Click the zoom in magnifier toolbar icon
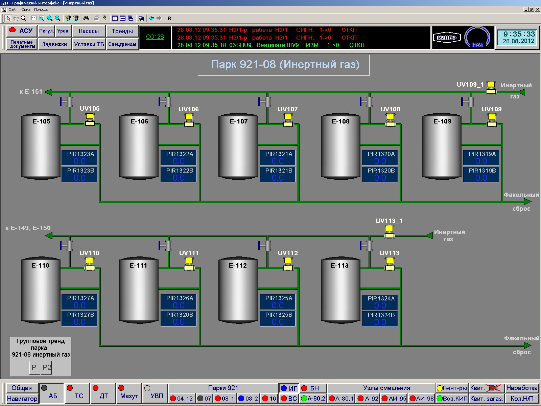 (x=57, y=18)
